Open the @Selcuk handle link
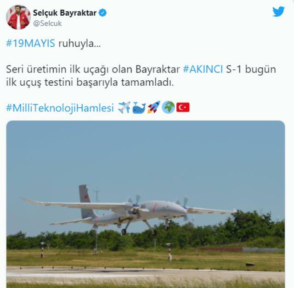294x288 pixels. pos(47,23)
